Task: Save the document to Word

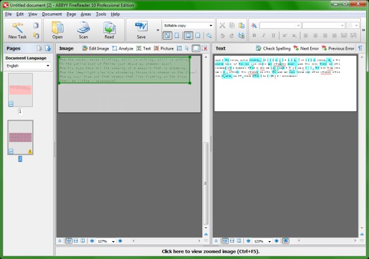Action: point(141,29)
